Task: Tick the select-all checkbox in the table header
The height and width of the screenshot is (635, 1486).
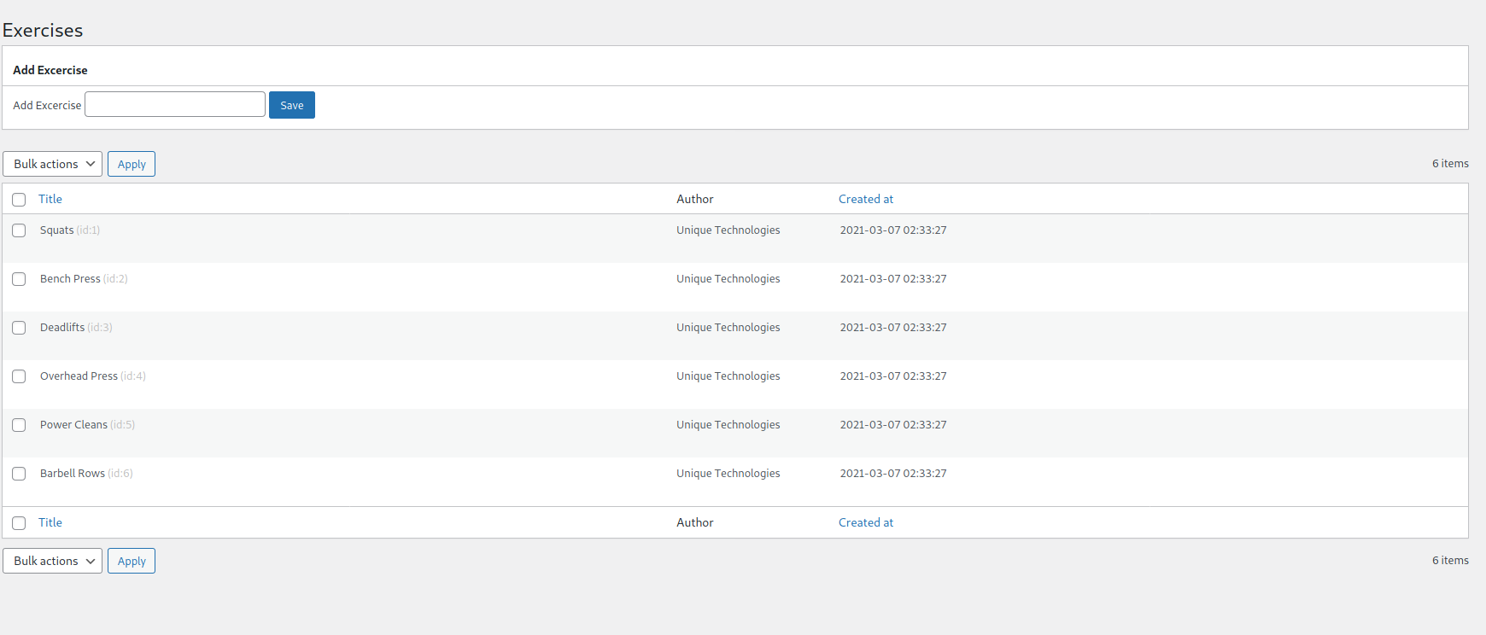Action: [x=19, y=200]
